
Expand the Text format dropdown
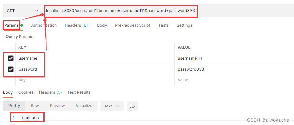tap(112, 106)
